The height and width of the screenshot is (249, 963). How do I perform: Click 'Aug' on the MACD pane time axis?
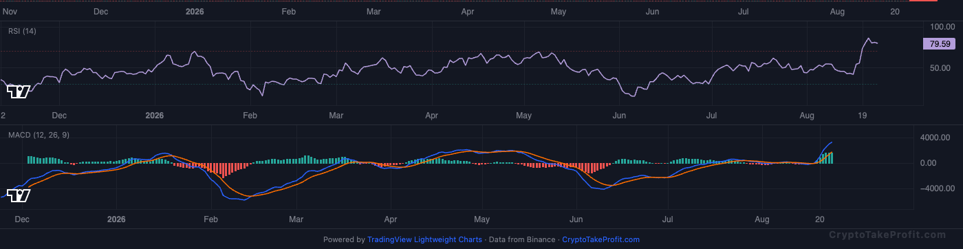762,219
